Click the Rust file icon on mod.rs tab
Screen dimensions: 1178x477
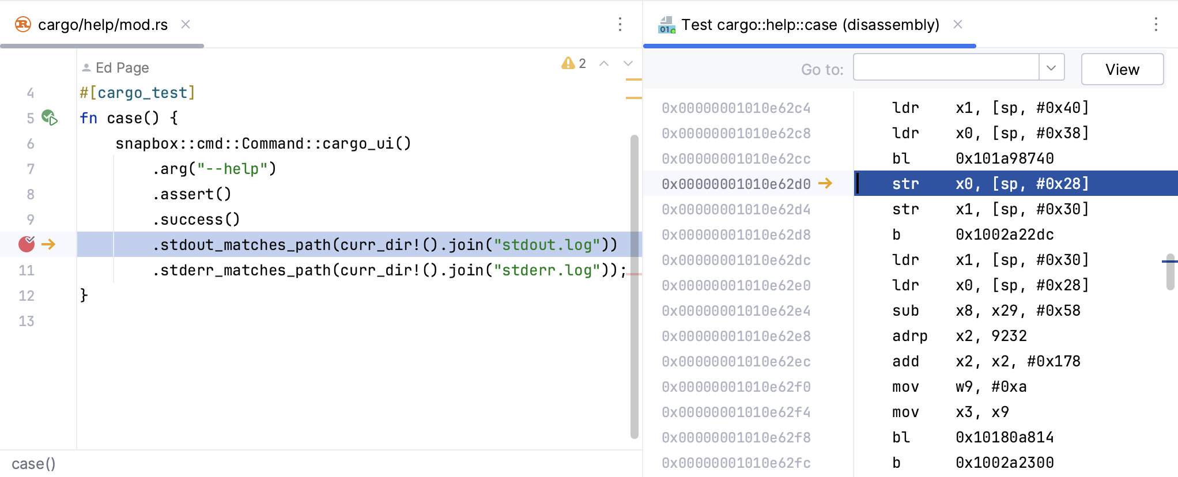pyautogui.click(x=23, y=24)
